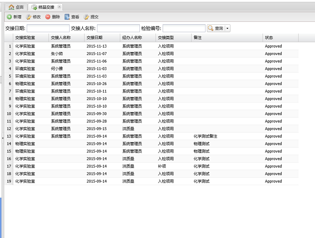
Task: Click into the 检验编号 field
Action: (x=184, y=28)
